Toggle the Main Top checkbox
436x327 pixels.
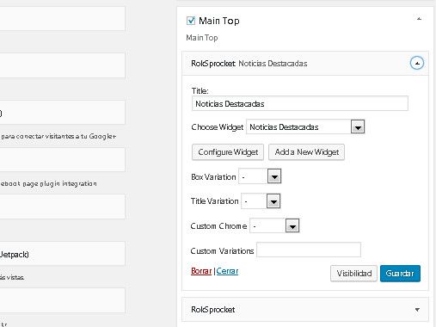click(191, 21)
